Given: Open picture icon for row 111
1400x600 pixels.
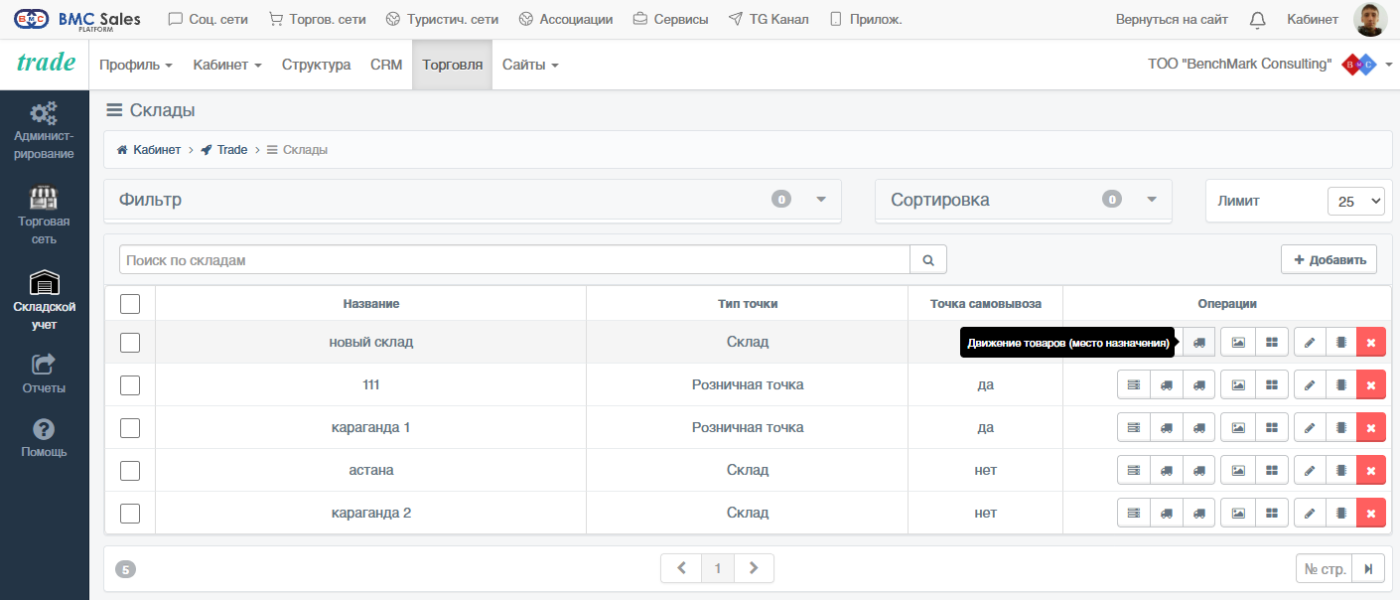Looking at the screenshot, I should 1238,384.
